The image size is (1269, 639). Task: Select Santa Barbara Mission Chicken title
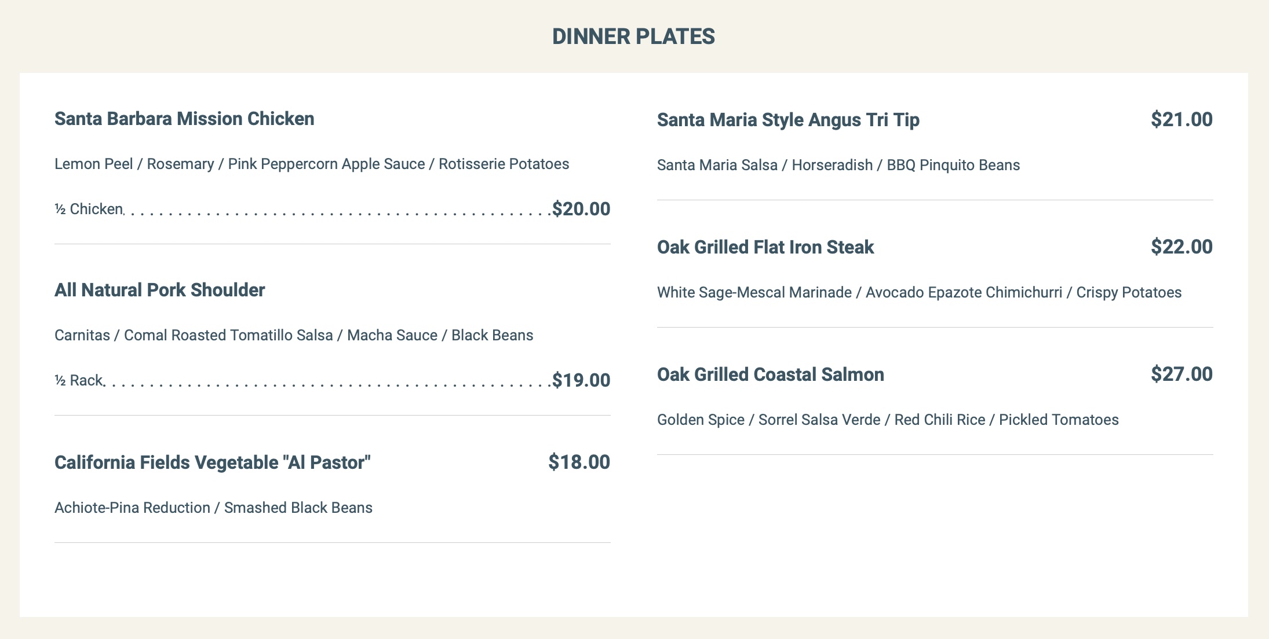[x=184, y=119]
